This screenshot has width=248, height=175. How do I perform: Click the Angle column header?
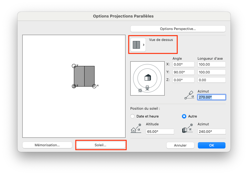pos(177,58)
